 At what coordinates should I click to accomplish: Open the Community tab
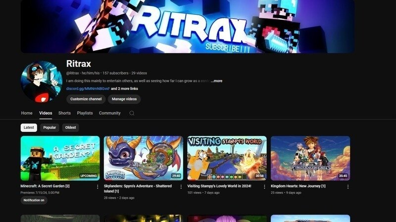click(109, 113)
